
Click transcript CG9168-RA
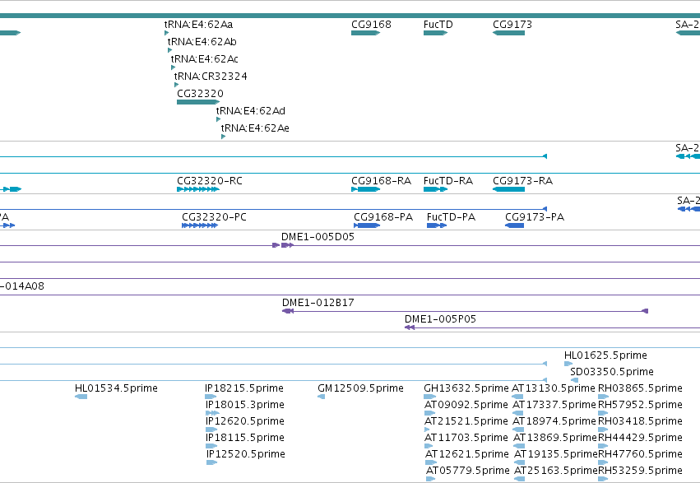pyautogui.click(x=365, y=189)
